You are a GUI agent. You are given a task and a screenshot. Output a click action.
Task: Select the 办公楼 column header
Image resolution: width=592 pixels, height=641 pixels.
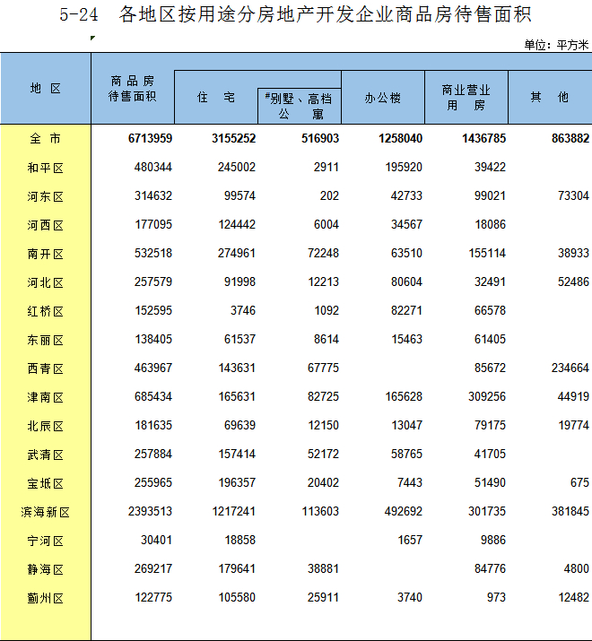(x=383, y=98)
